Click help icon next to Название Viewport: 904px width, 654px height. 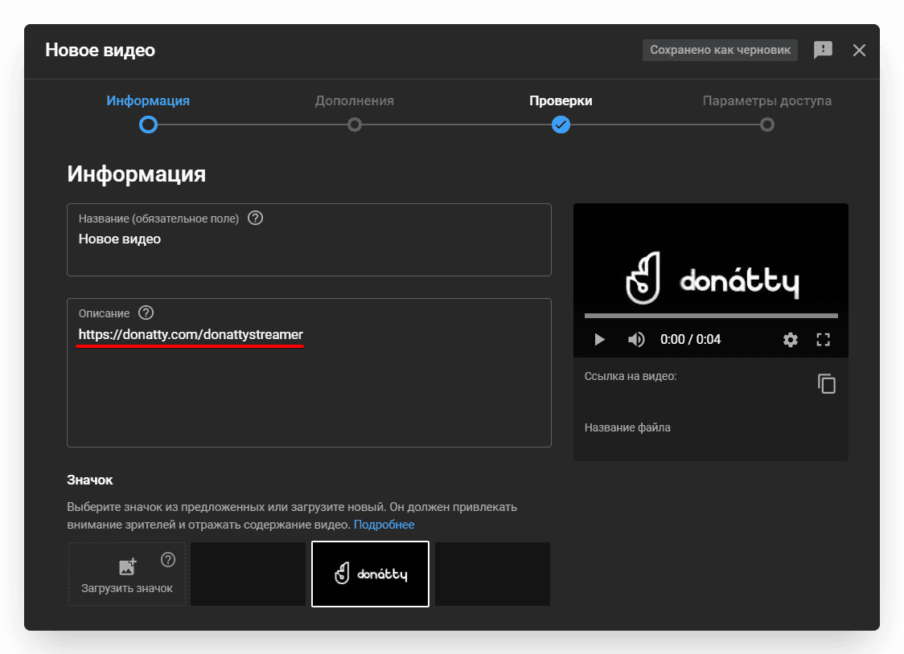tap(255, 219)
